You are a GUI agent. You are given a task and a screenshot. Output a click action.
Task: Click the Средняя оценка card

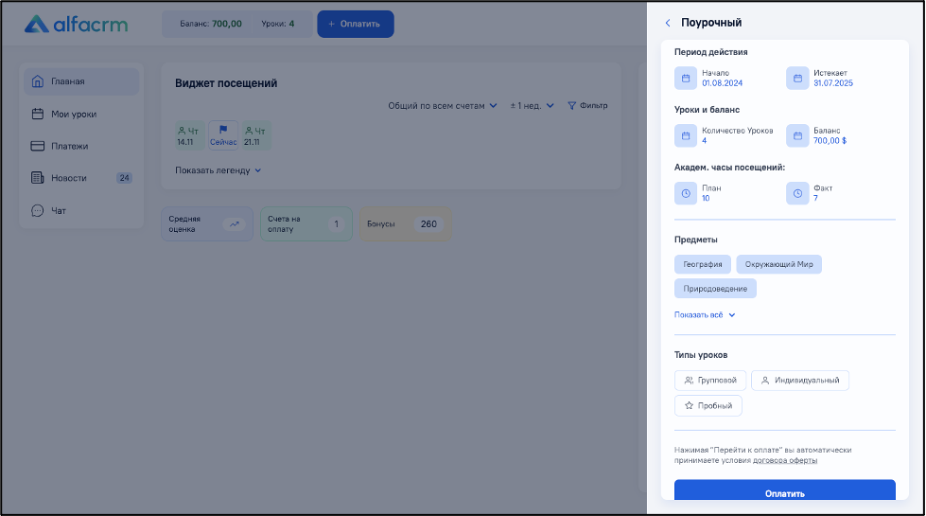click(207, 224)
